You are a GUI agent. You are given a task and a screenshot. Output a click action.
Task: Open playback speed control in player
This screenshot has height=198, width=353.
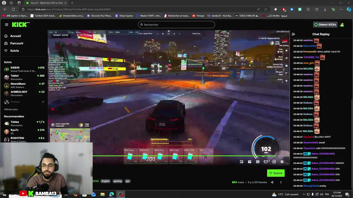click(274, 162)
